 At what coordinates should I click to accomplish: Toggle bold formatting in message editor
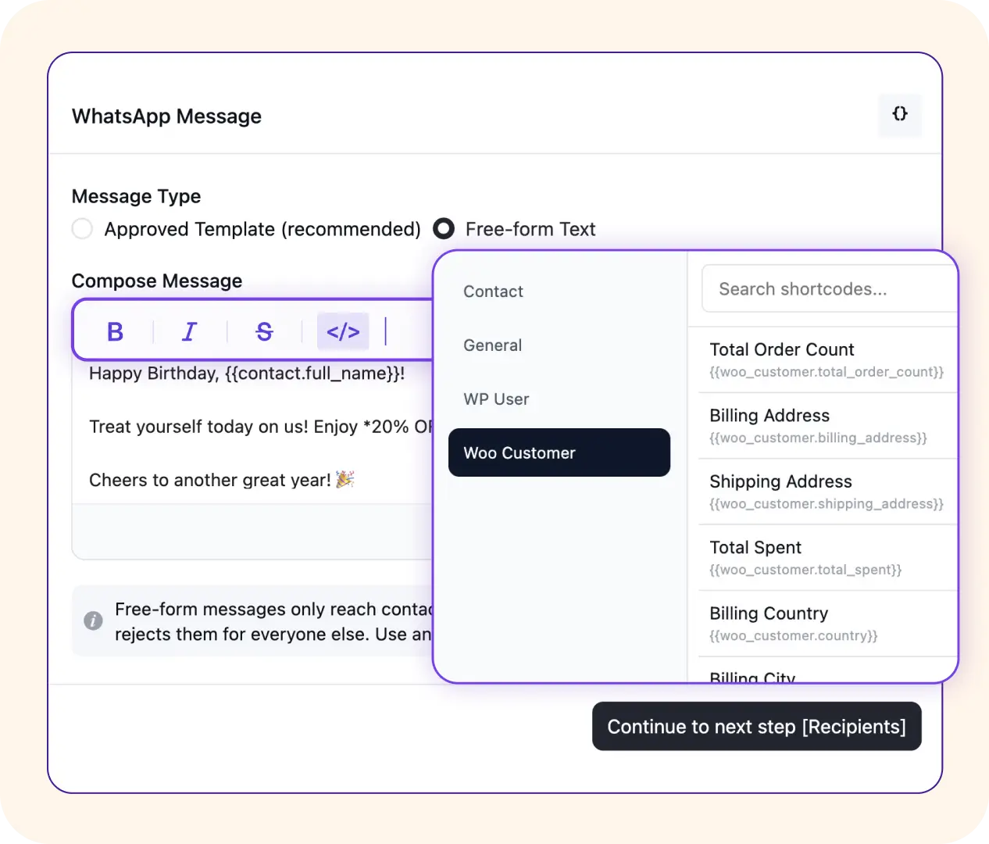(x=115, y=332)
